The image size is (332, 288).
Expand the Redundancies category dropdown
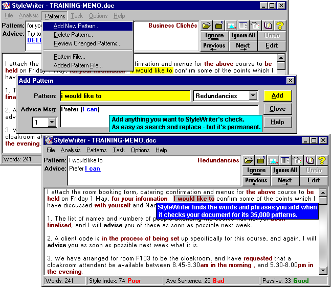pyautogui.click(x=253, y=96)
